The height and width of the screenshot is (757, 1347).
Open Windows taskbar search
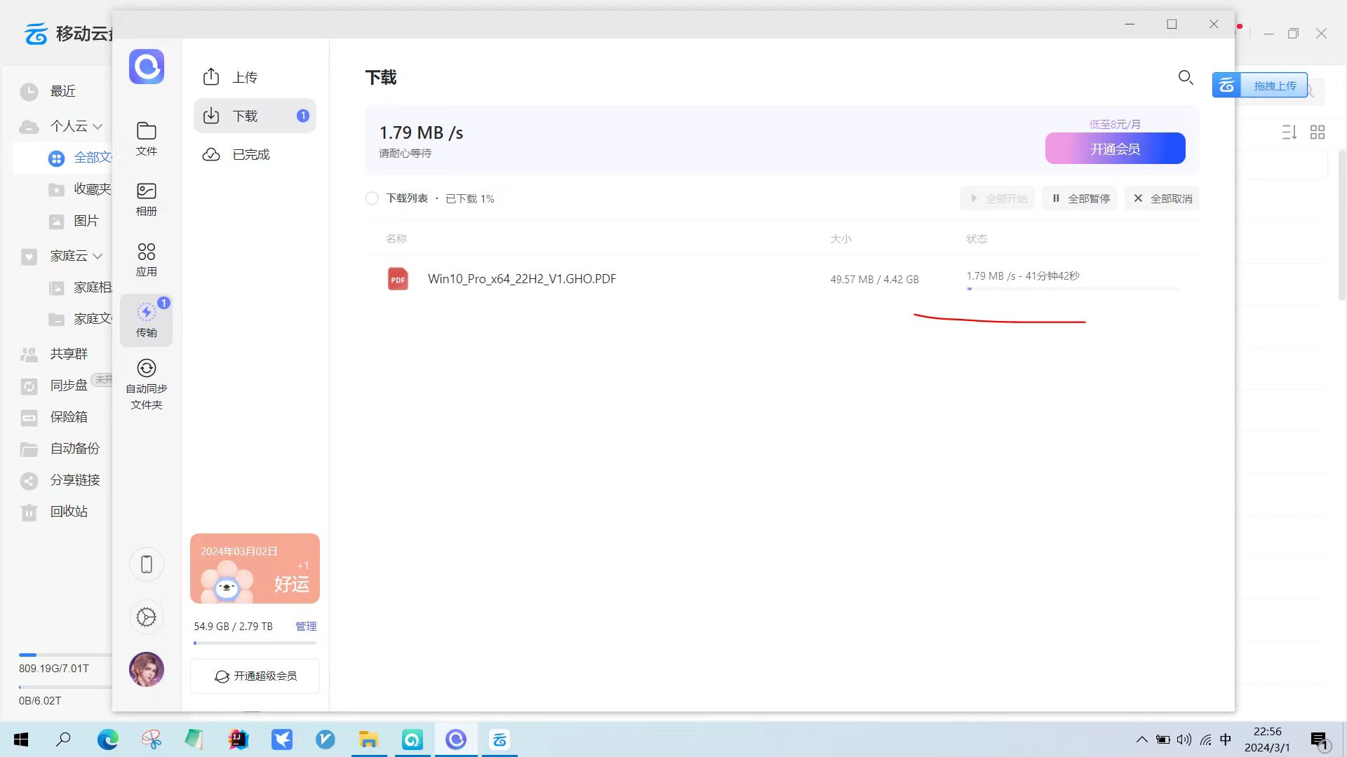point(63,739)
